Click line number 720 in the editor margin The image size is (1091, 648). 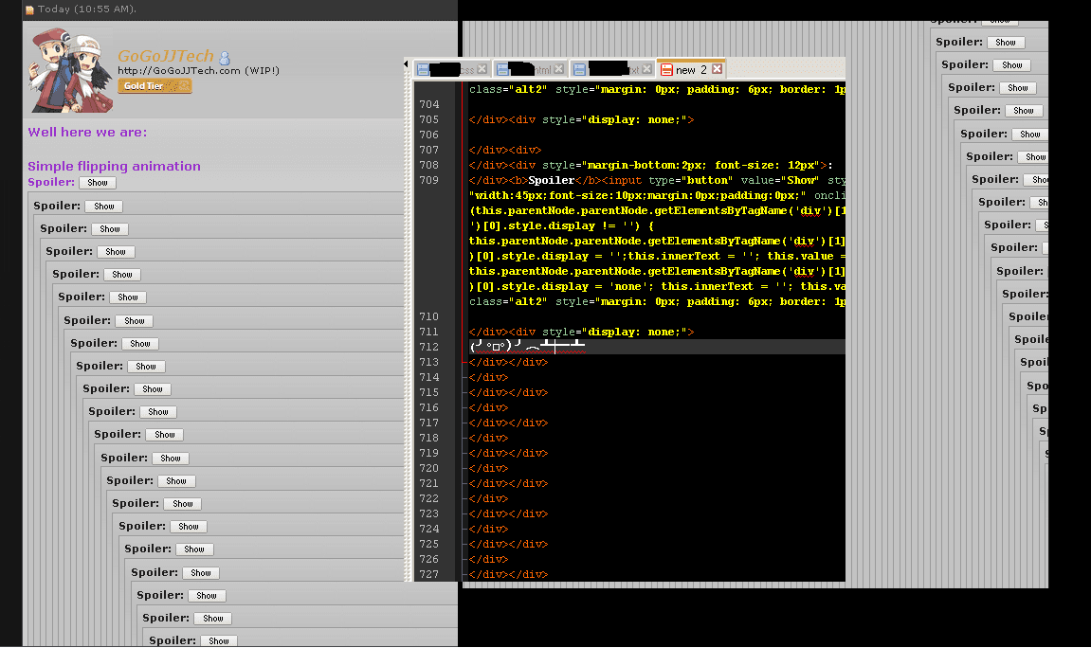(428, 469)
